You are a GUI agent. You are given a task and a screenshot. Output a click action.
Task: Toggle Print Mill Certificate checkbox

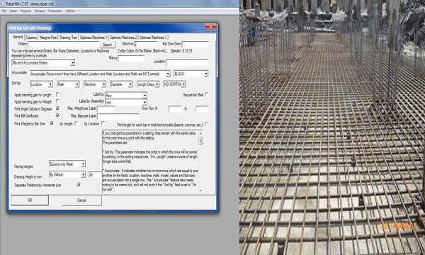click(57, 115)
